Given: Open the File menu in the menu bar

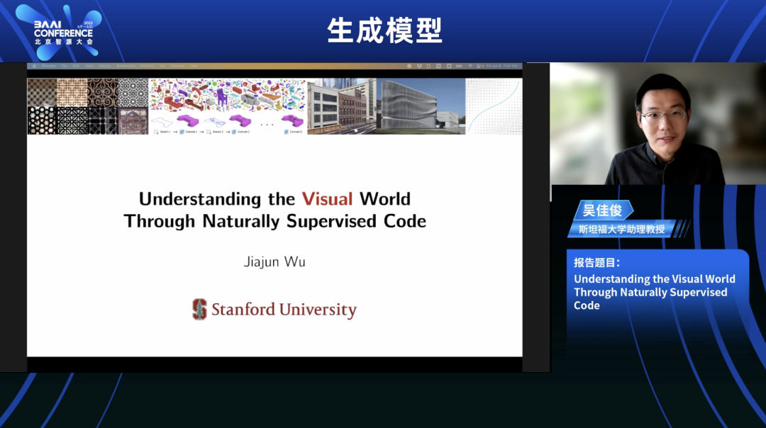Looking at the screenshot, I should point(64,66).
